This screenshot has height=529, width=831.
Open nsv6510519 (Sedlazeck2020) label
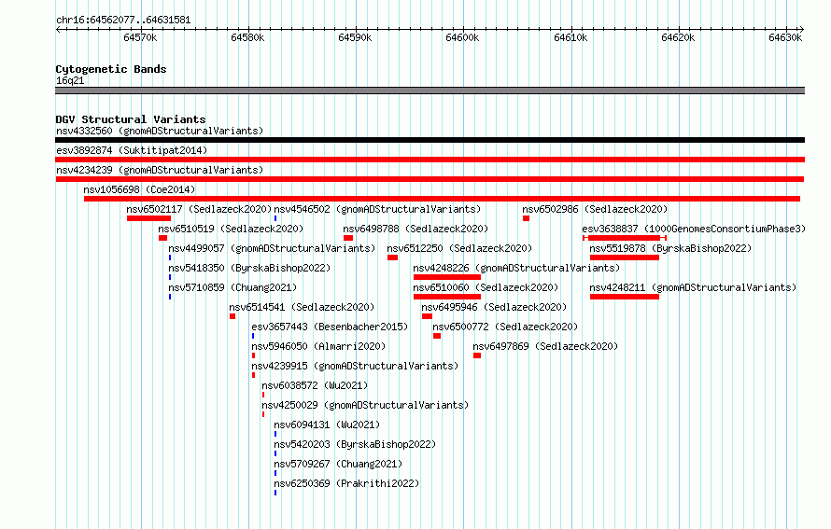(231, 229)
